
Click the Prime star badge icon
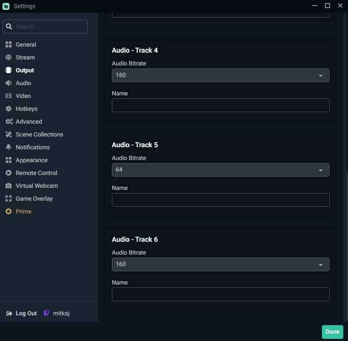point(9,211)
